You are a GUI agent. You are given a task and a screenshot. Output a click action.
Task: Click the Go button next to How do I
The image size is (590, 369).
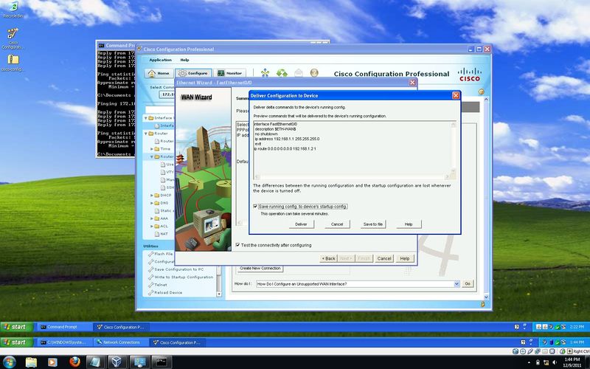468,283
